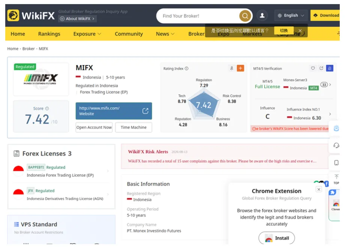
Task: Expand the News menu
Action: click(165, 34)
